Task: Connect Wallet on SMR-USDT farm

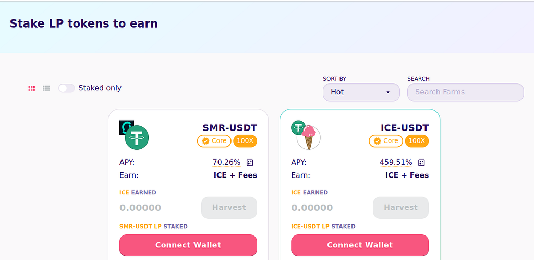Action: [x=188, y=245]
